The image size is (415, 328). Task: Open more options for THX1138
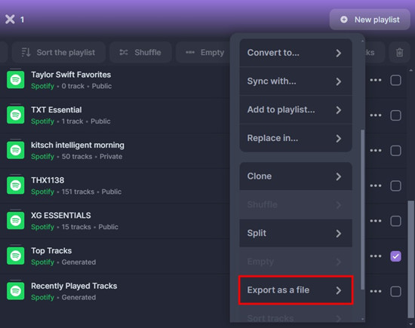pos(376,185)
